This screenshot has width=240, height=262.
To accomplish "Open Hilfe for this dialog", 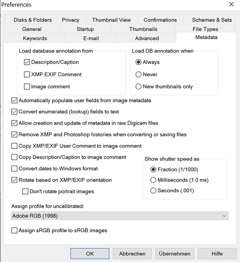I will pos(217,254).
